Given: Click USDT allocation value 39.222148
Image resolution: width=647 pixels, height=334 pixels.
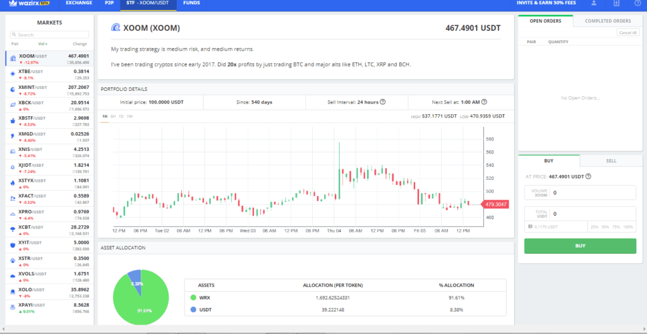Looking at the screenshot, I should [x=332, y=309].
